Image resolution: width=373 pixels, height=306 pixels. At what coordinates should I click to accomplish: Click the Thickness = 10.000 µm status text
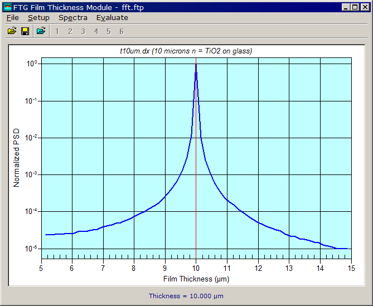(186, 296)
